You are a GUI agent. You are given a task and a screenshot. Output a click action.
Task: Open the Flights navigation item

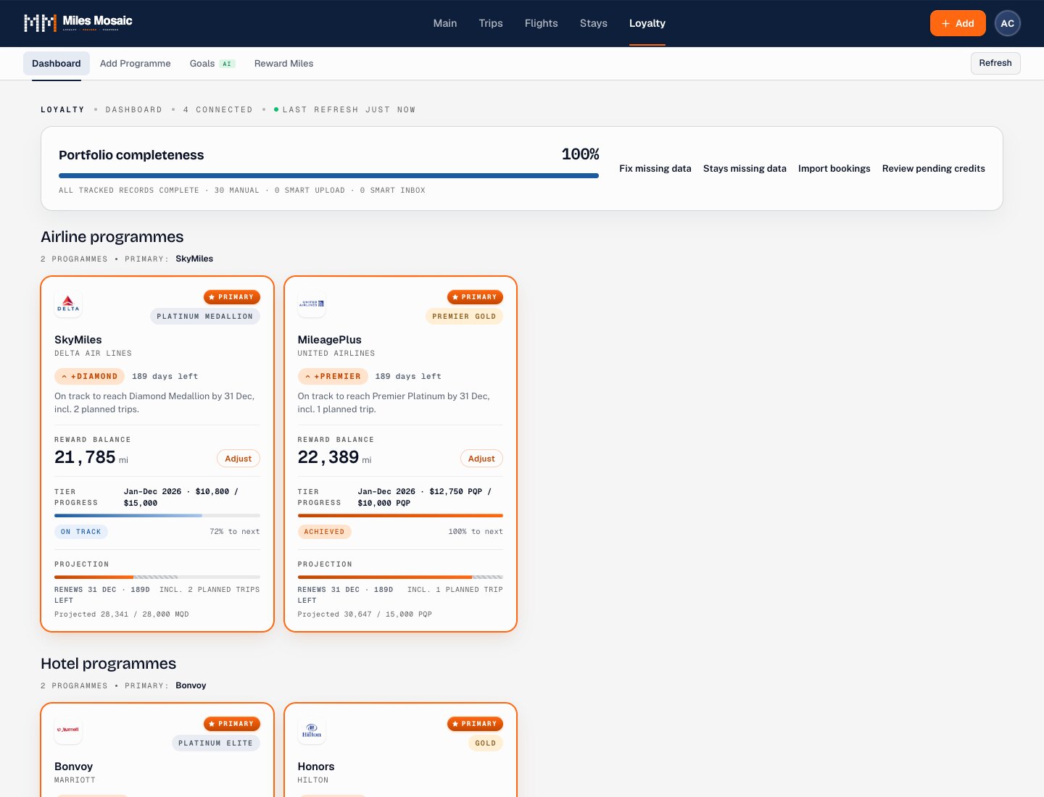click(542, 23)
